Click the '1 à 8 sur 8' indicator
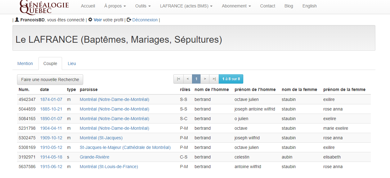Screen dimensions: 390x178 (231, 79)
